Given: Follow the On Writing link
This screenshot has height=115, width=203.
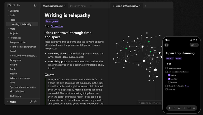Looking at the screenshot, I should tap(57, 26).
